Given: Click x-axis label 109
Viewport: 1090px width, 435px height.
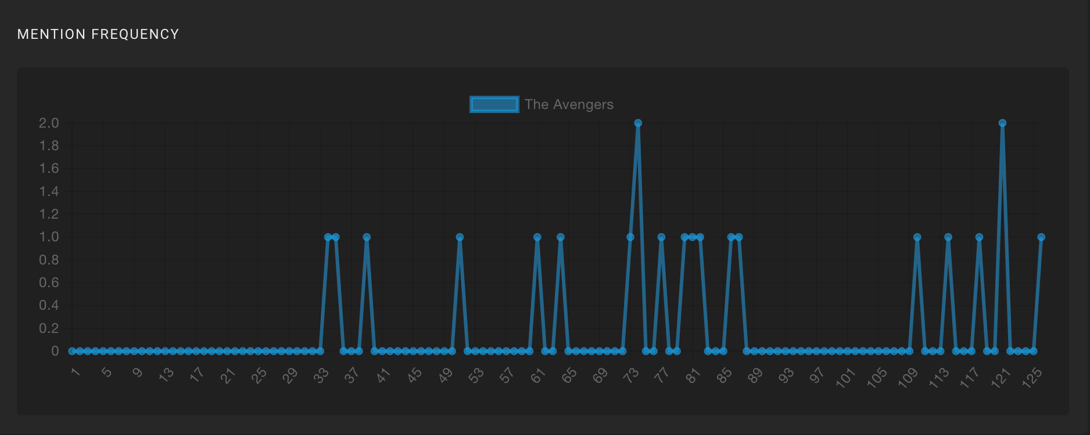Looking at the screenshot, I should click(908, 378).
